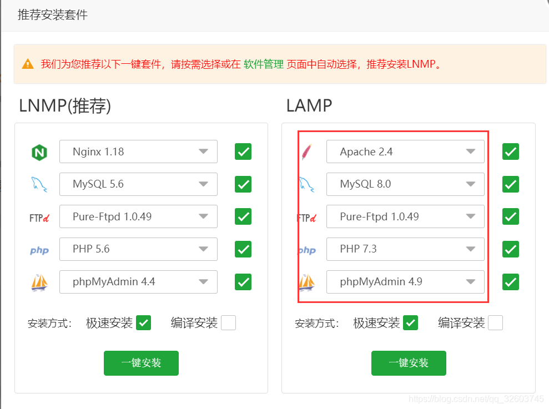549x409 pixels.
Task: Uncheck the MySQL 8.0 checkbox
Action: (511, 184)
